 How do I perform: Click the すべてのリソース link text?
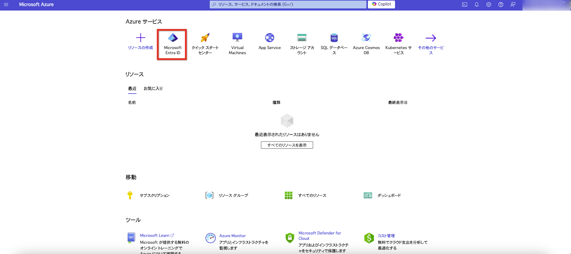[312, 196]
